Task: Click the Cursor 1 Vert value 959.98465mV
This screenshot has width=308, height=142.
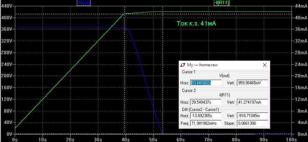Action: 252,83
